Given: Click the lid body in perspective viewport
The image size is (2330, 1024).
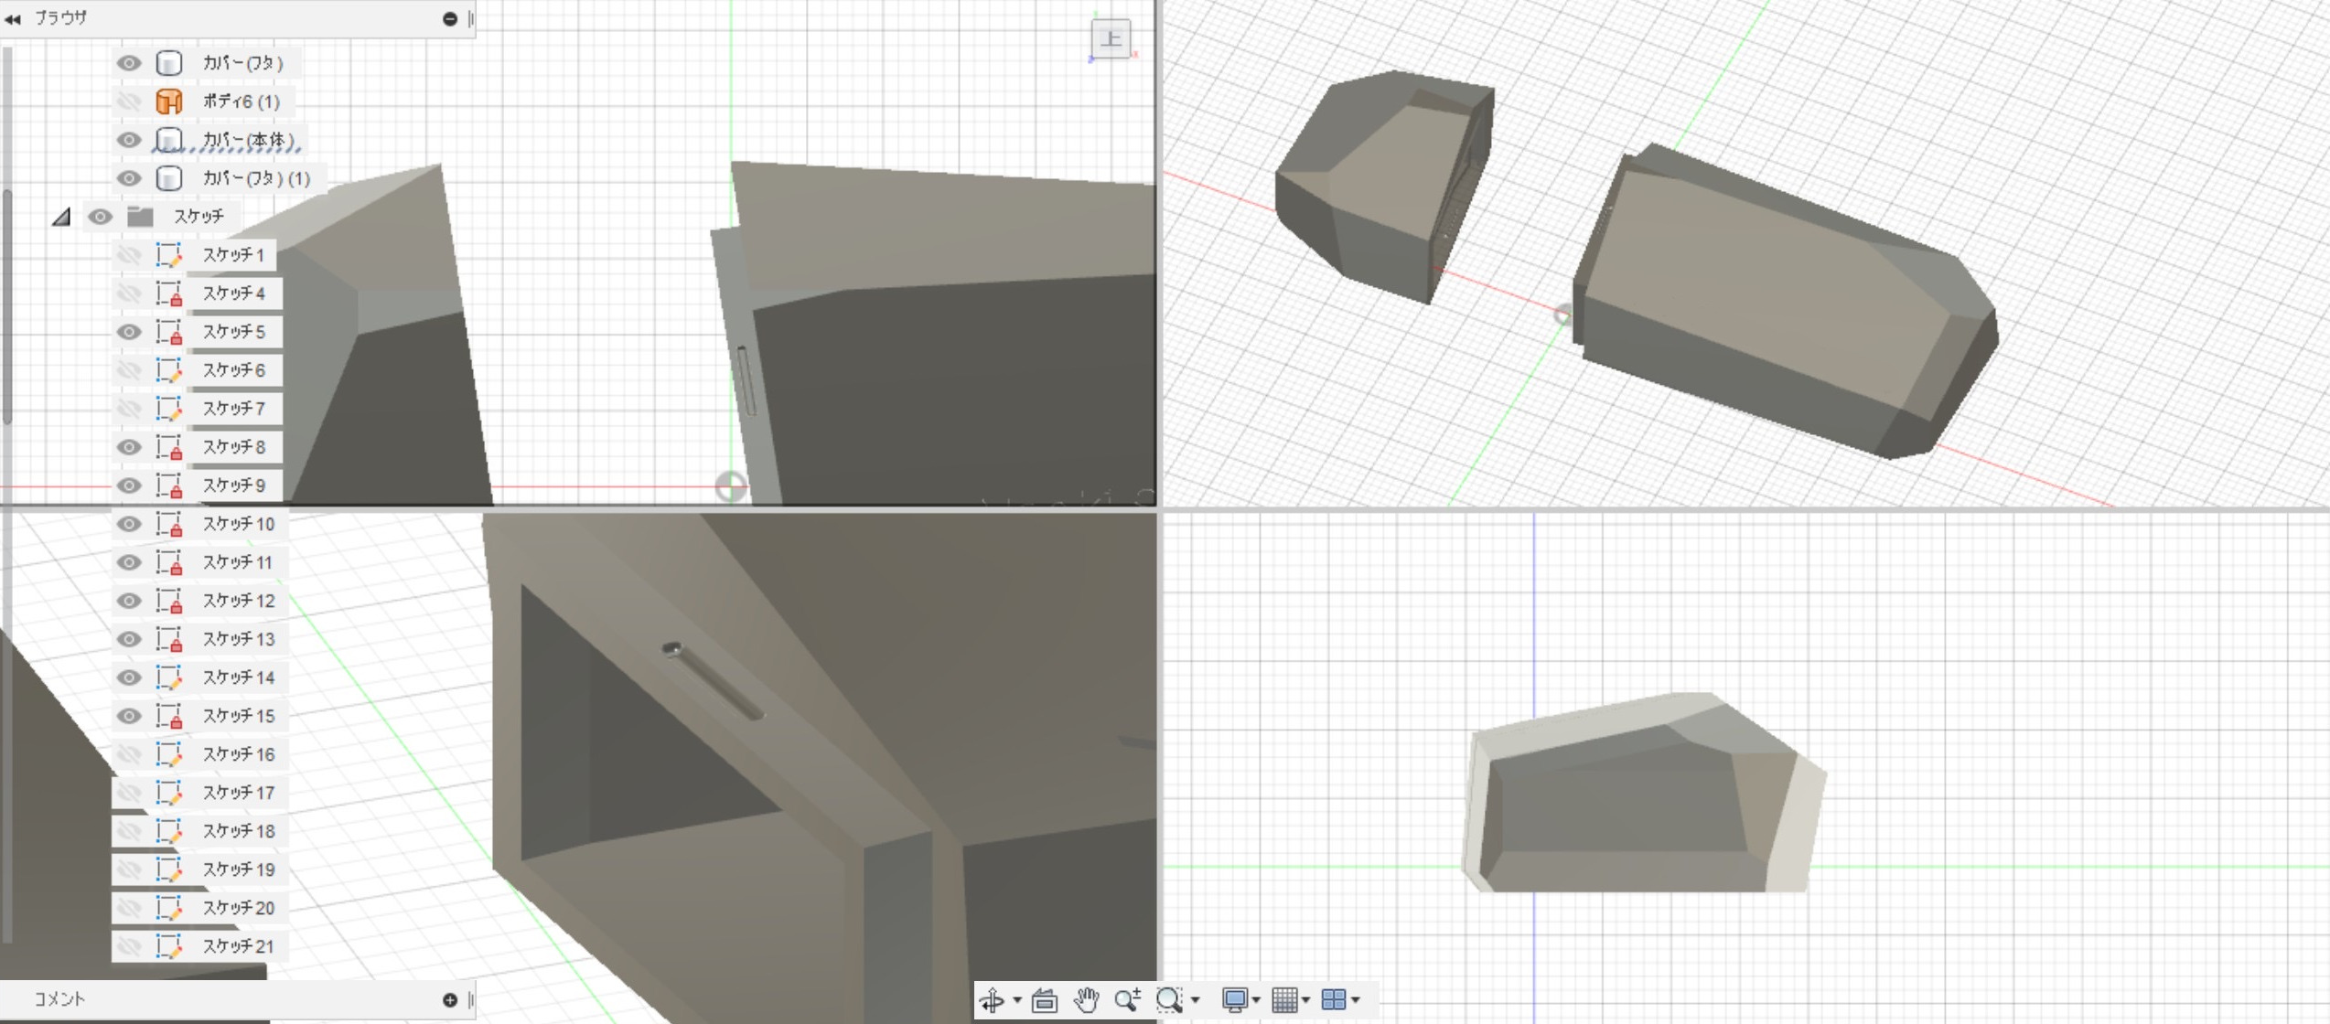Looking at the screenshot, I should [1386, 187].
